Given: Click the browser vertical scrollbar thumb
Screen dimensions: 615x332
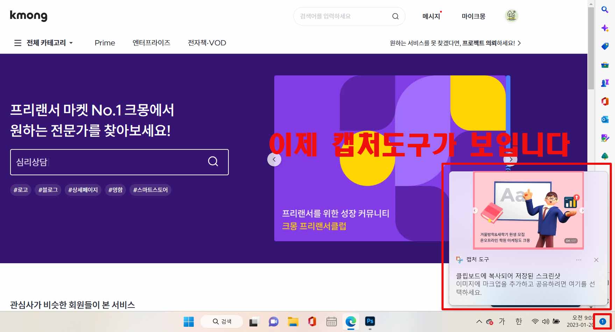Looking at the screenshot, I should [x=591, y=48].
